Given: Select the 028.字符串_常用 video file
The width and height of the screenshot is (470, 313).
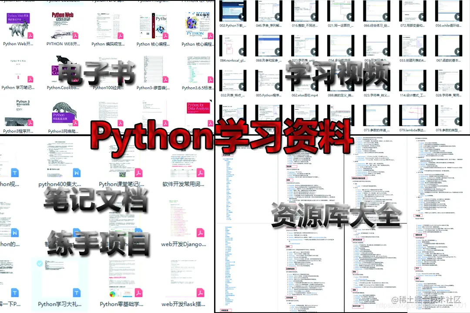Looking at the screenshot, I should [449, 80].
